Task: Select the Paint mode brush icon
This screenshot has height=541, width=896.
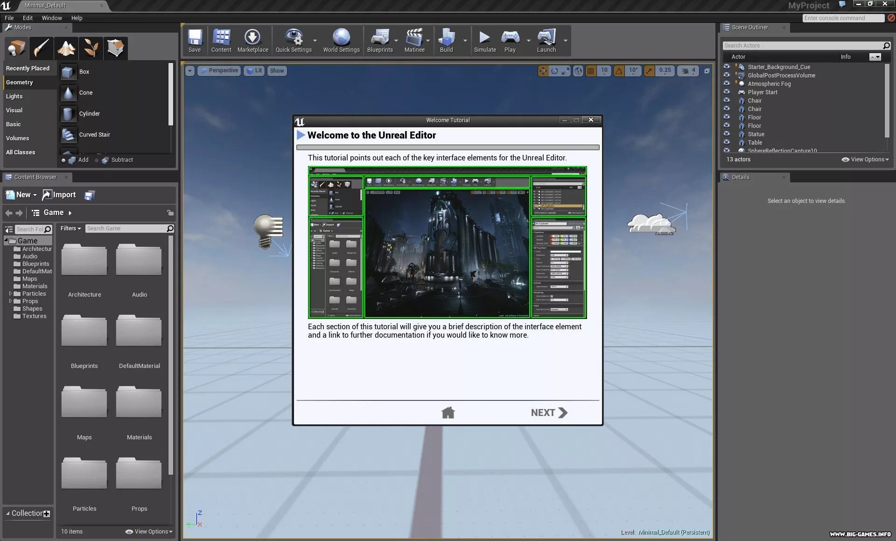Action: [41, 48]
